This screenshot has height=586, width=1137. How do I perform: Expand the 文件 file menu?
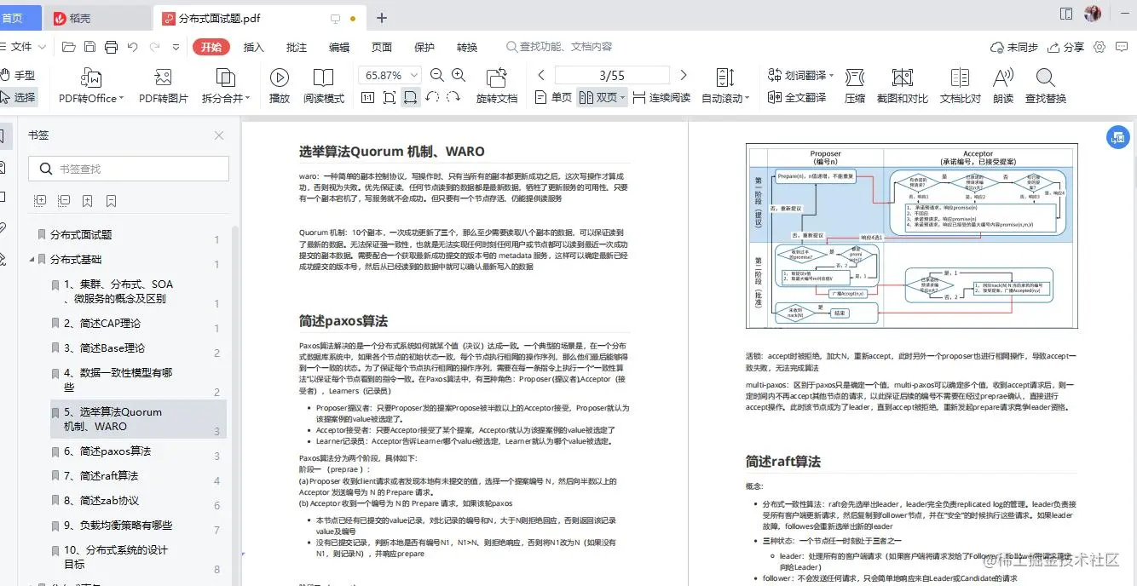(23, 47)
